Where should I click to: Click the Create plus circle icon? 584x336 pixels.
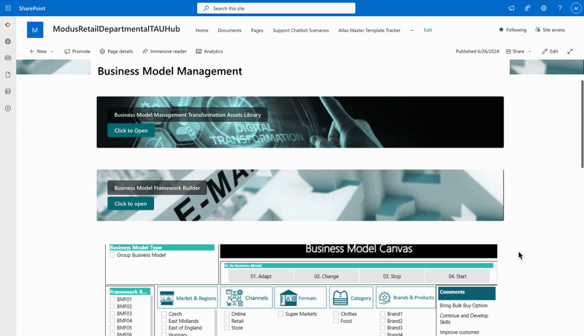pyautogui.click(x=8, y=108)
